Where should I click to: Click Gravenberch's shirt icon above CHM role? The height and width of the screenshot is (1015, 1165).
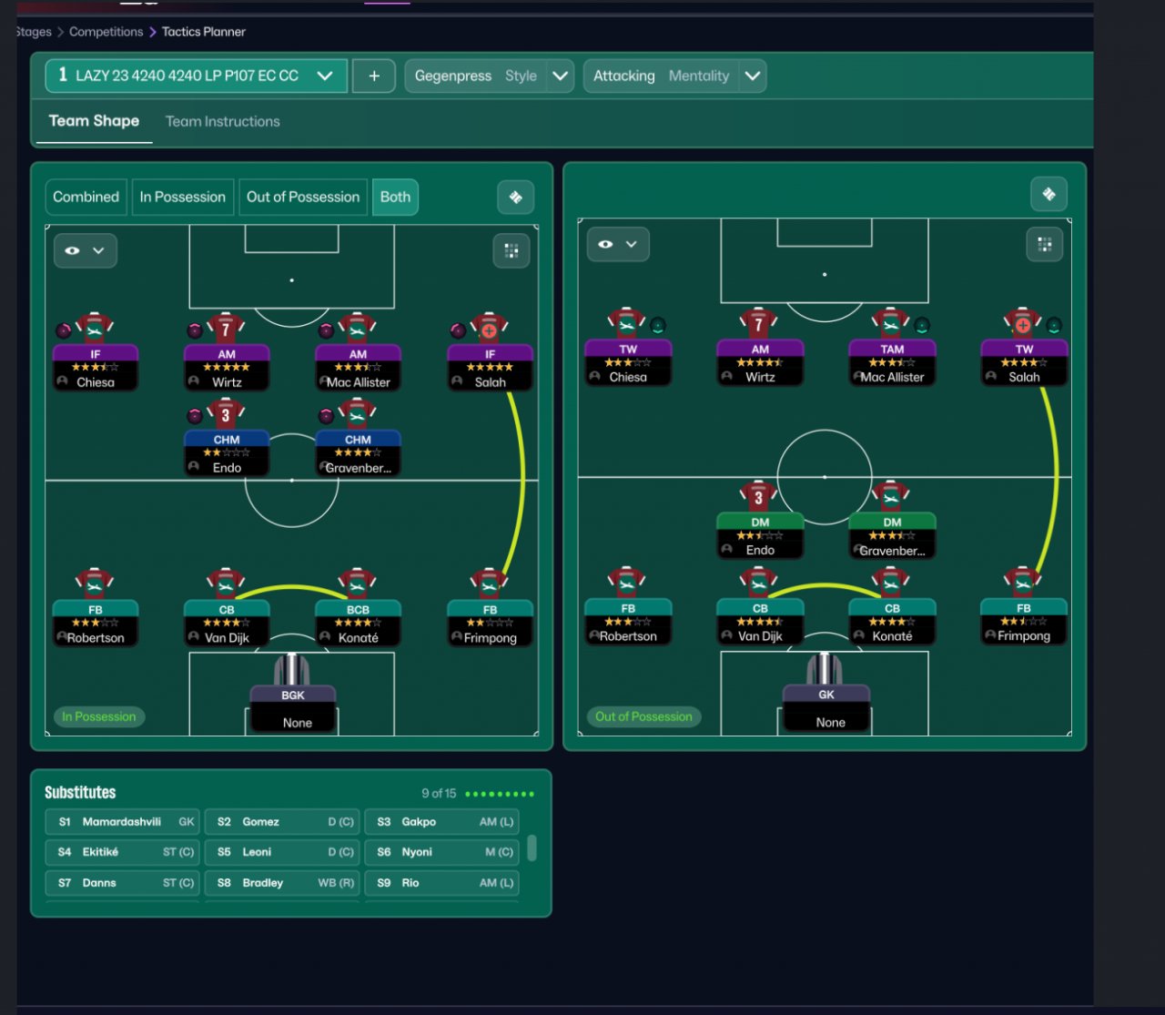[358, 414]
